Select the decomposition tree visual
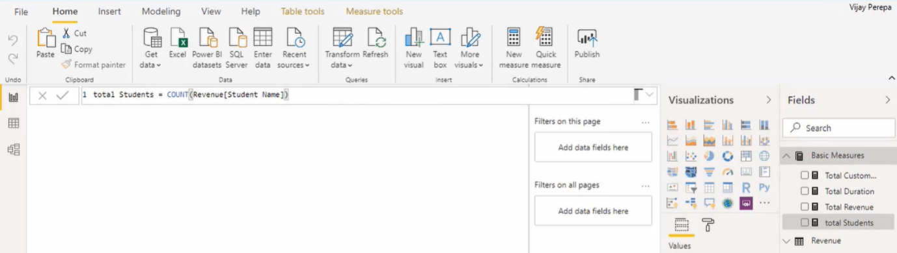The height and width of the screenshot is (253, 897). [x=691, y=203]
